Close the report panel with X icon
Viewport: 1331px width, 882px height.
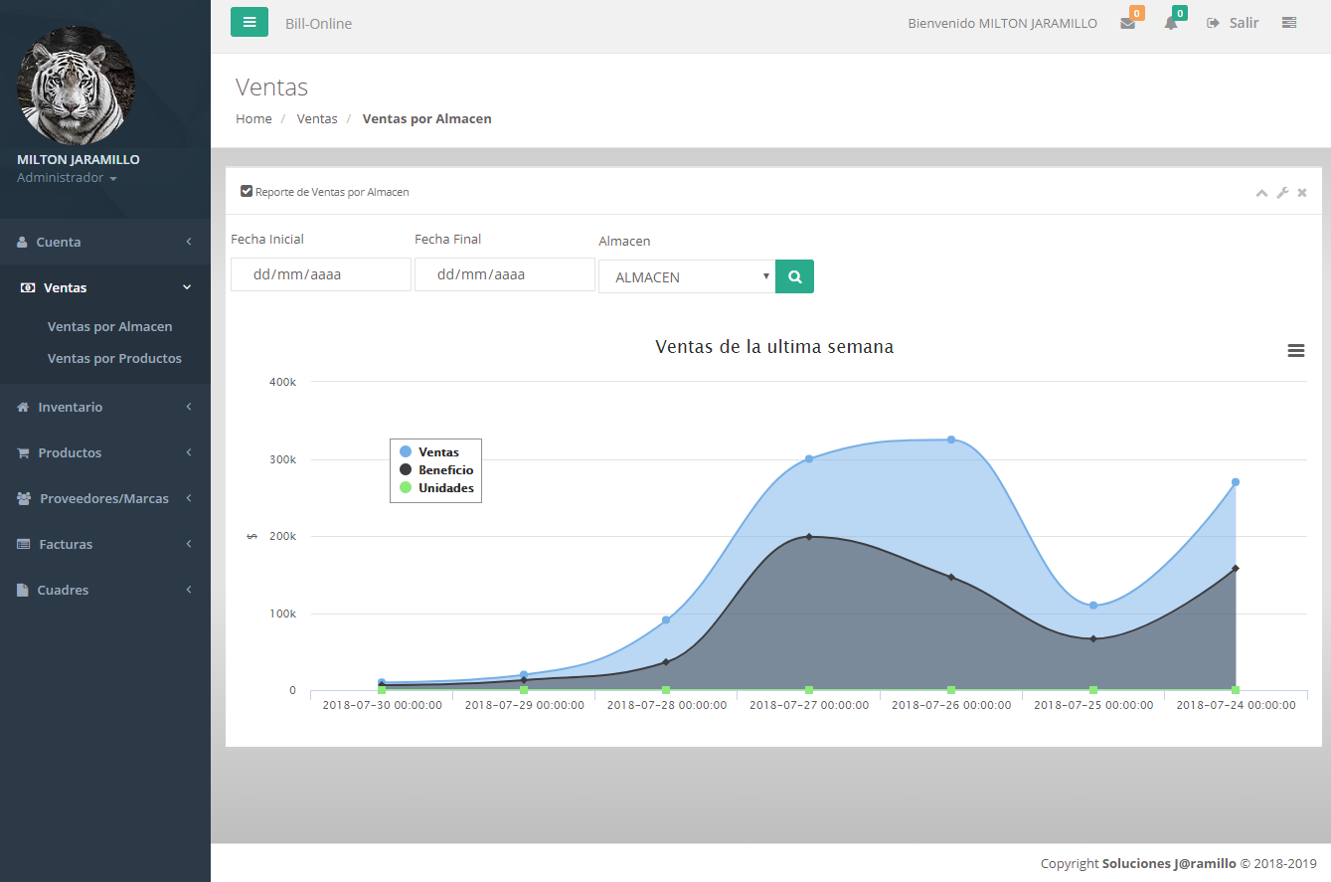click(x=1302, y=193)
